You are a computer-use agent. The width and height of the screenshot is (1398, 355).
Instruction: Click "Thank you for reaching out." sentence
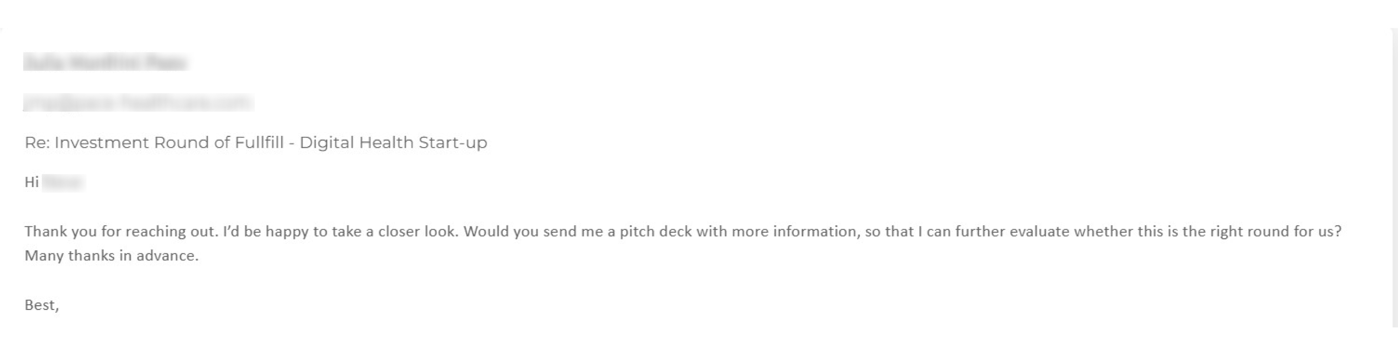pos(122,232)
